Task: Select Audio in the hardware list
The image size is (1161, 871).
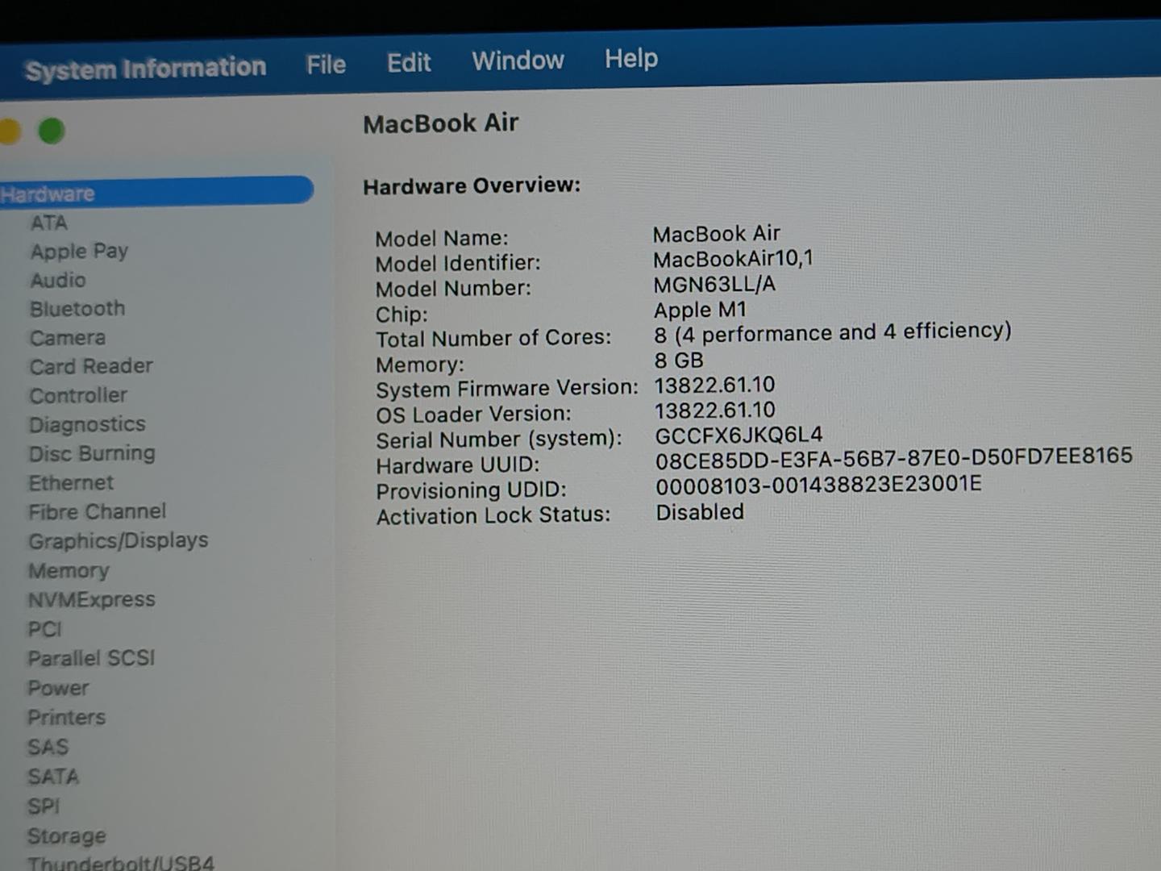Action: pos(57,280)
